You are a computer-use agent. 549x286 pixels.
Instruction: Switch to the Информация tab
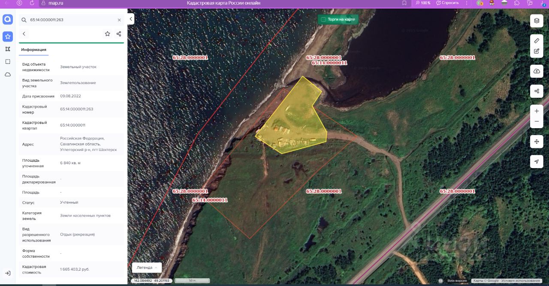point(33,50)
